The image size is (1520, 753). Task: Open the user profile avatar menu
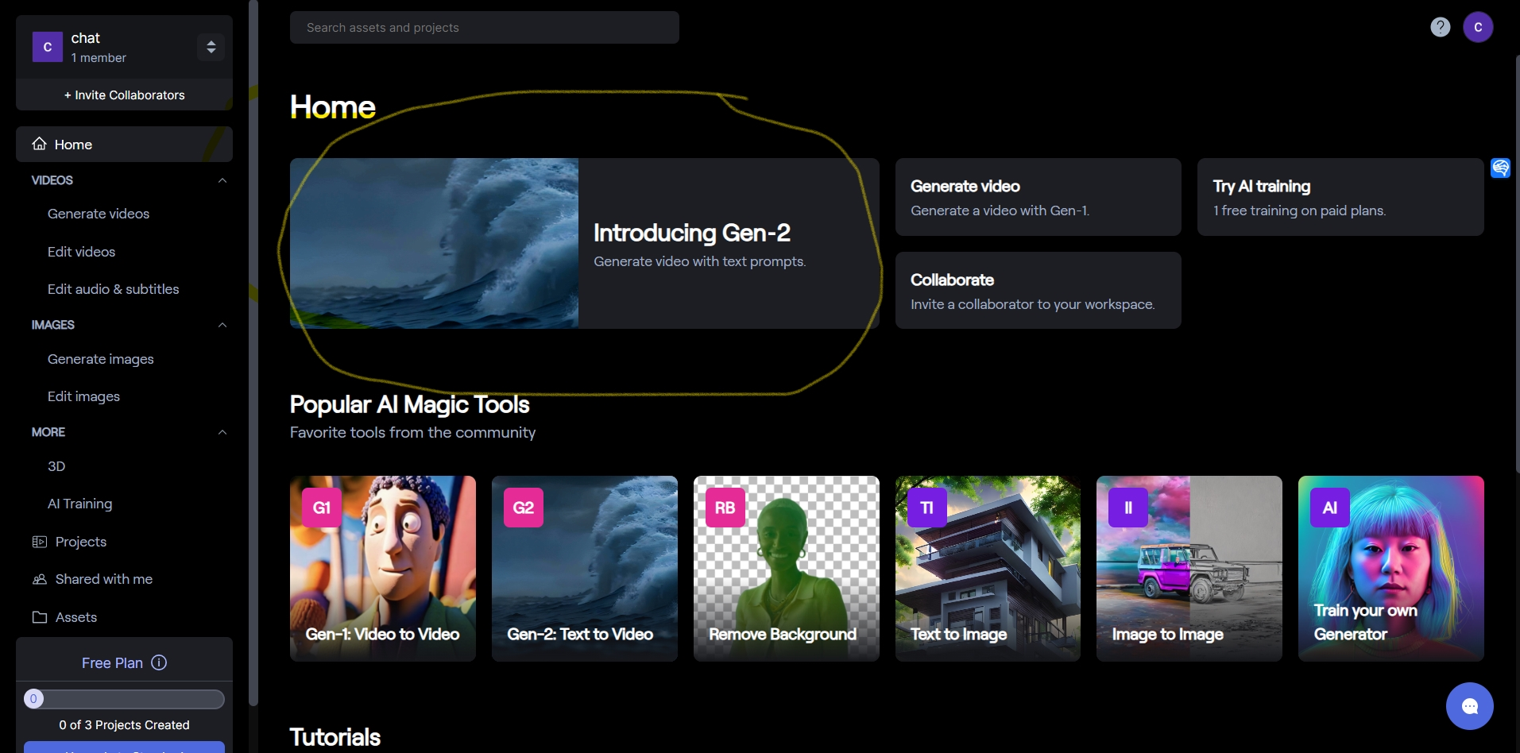click(1478, 27)
